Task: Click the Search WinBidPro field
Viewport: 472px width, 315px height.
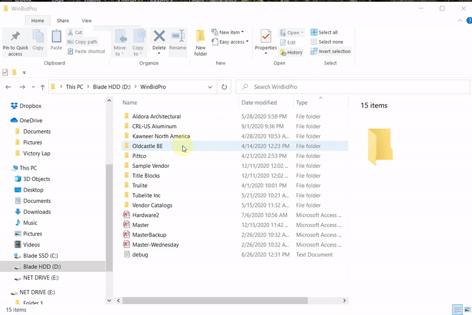Action: coord(352,87)
